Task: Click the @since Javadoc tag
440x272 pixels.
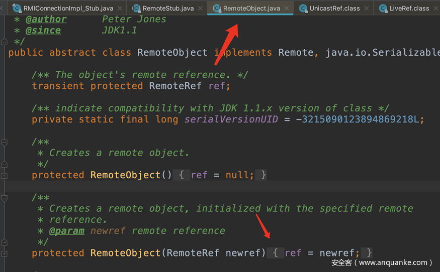Action: tap(43, 30)
